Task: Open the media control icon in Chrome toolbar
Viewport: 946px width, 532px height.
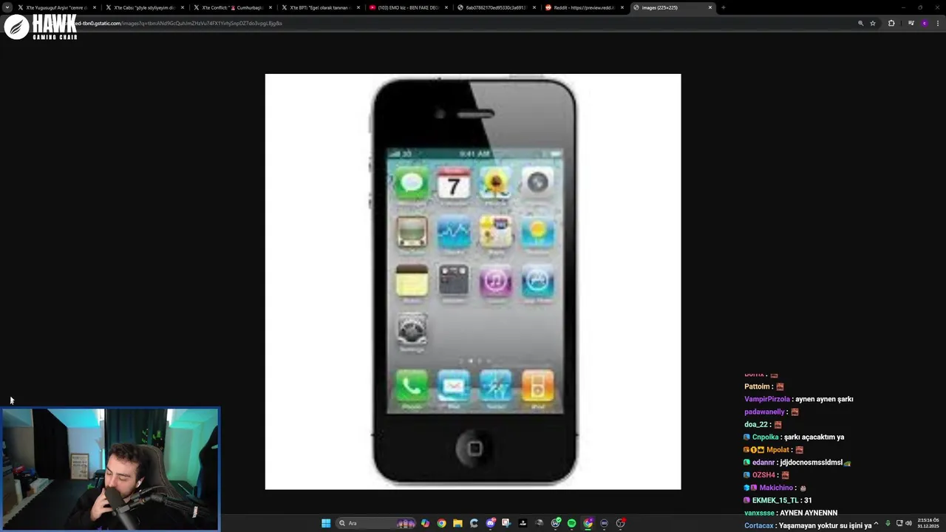Action: pos(911,23)
